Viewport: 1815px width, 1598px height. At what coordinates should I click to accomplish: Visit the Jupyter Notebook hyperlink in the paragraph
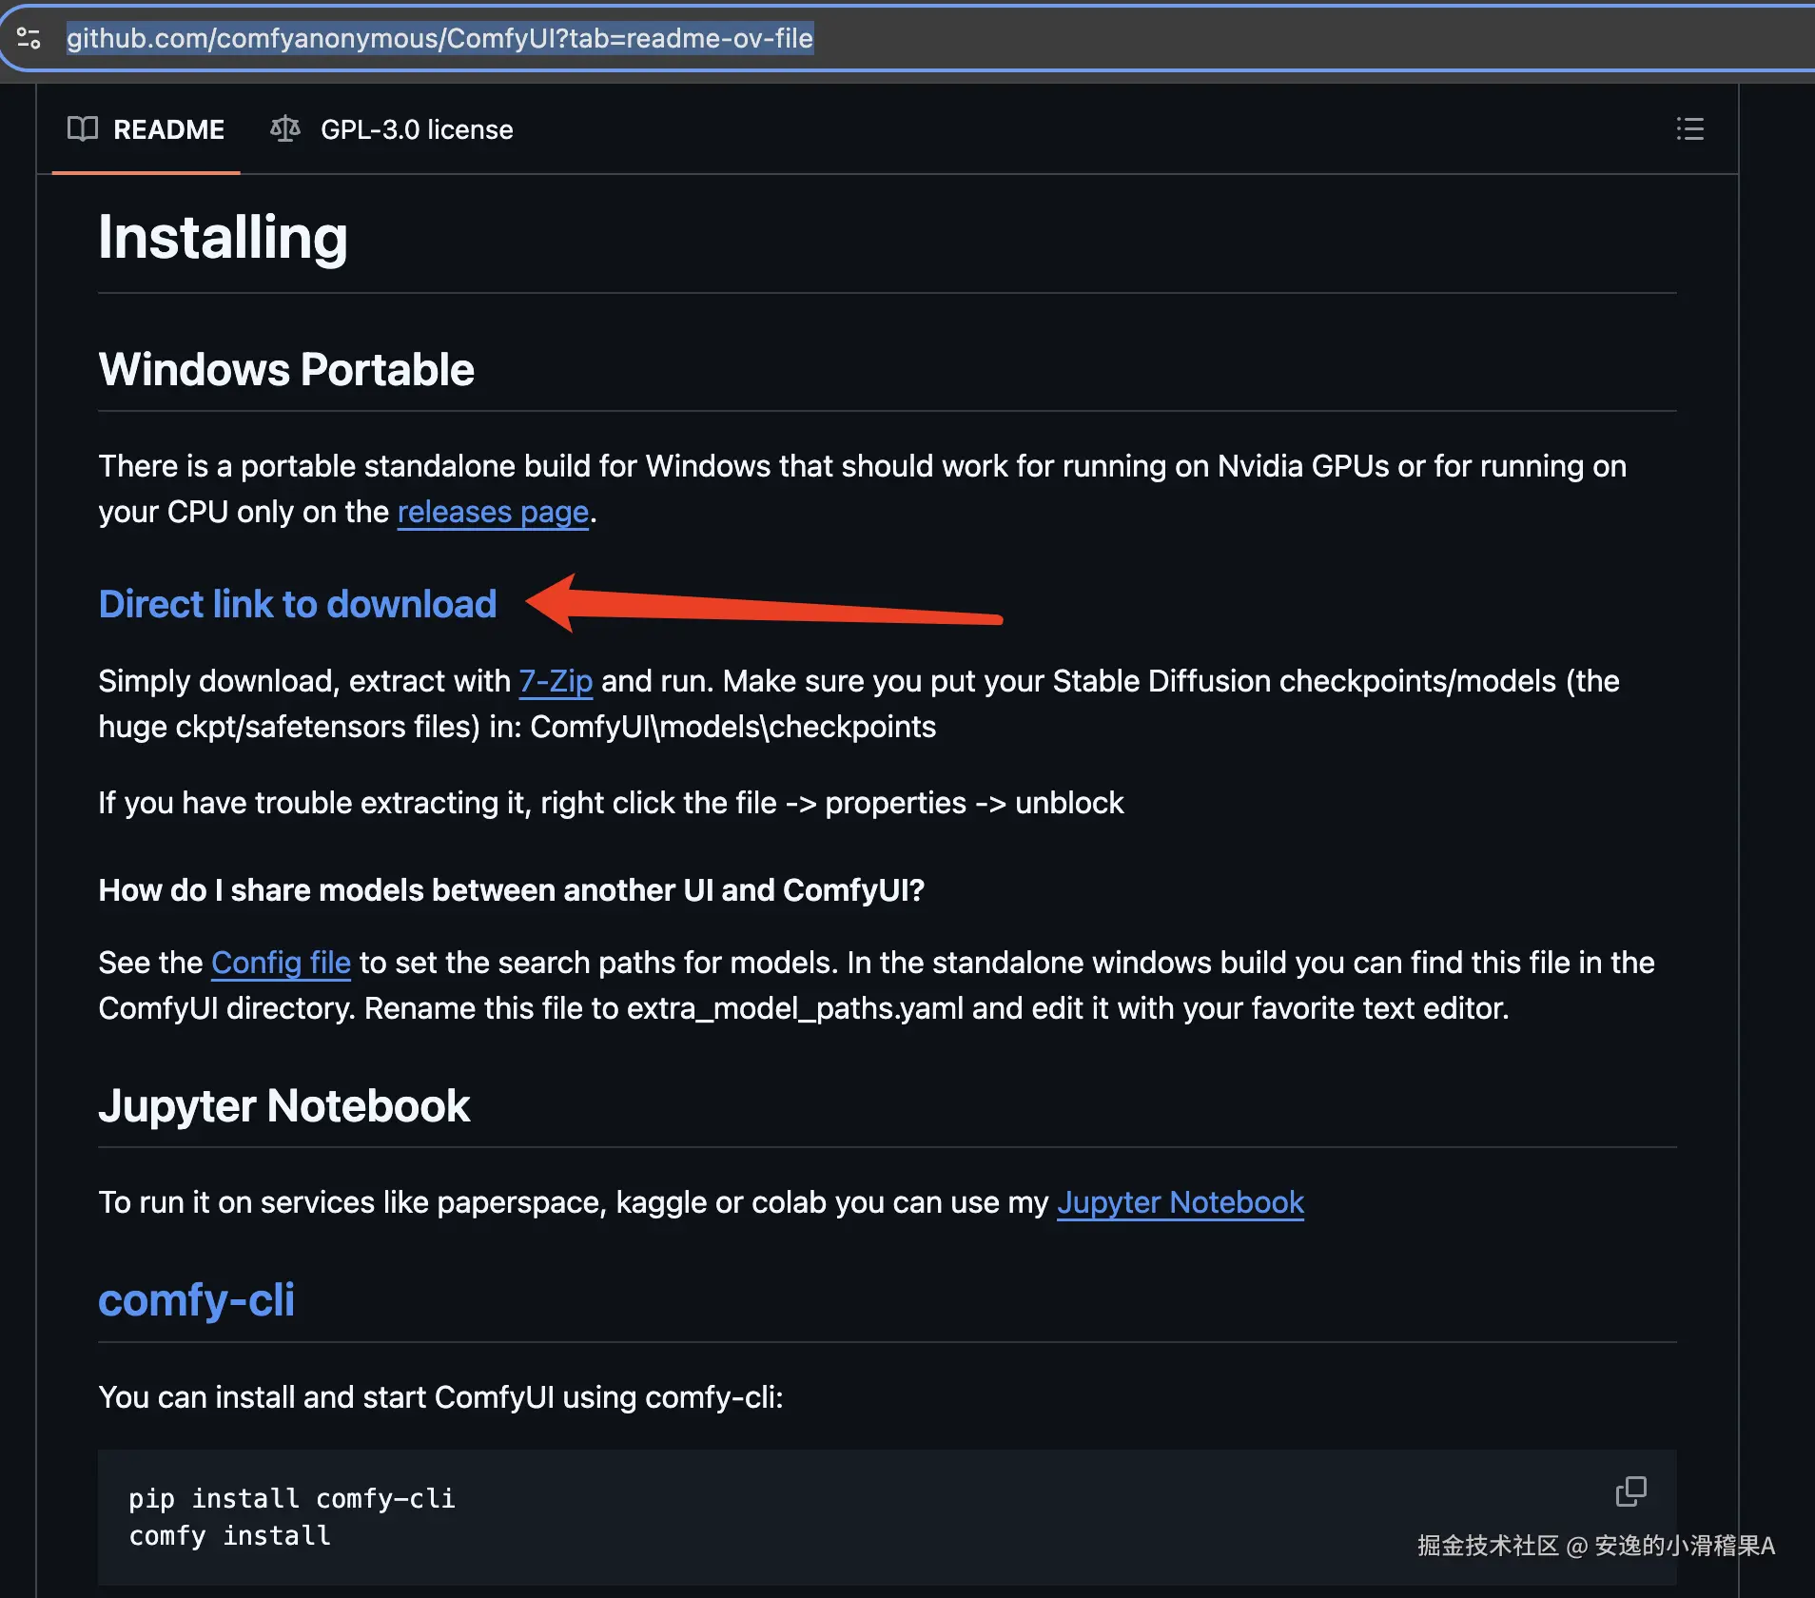(x=1180, y=1202)
